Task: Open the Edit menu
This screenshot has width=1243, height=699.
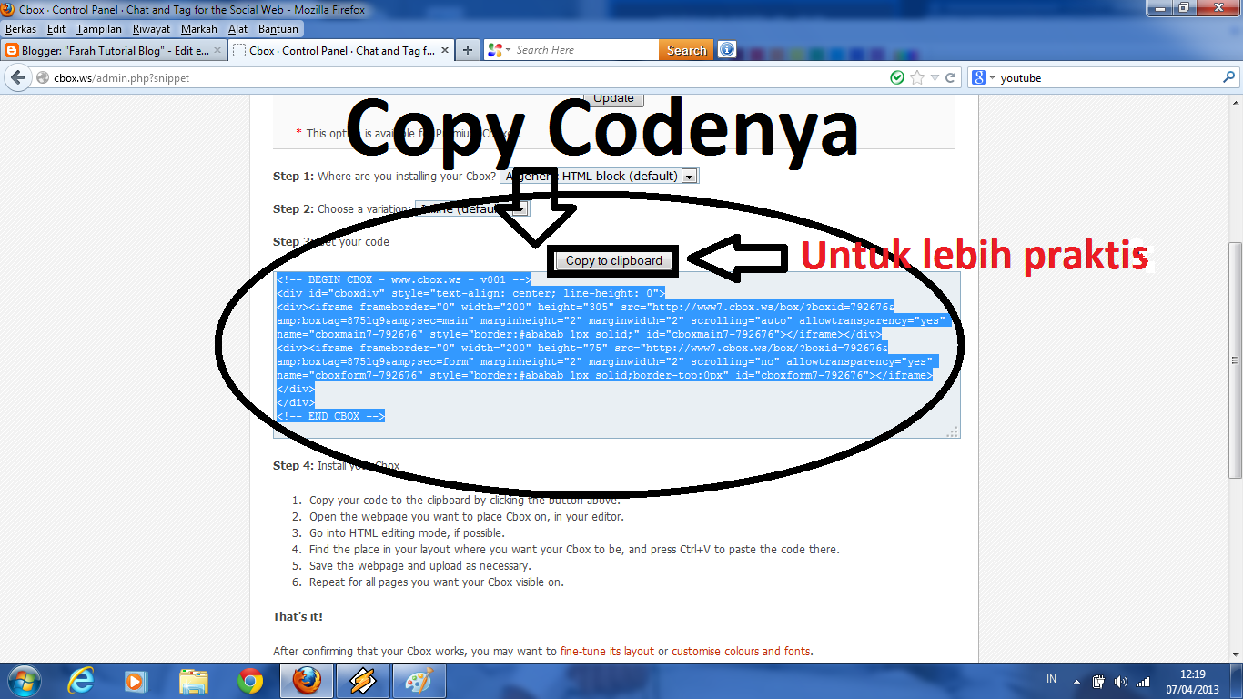Action: pos(56,29)
